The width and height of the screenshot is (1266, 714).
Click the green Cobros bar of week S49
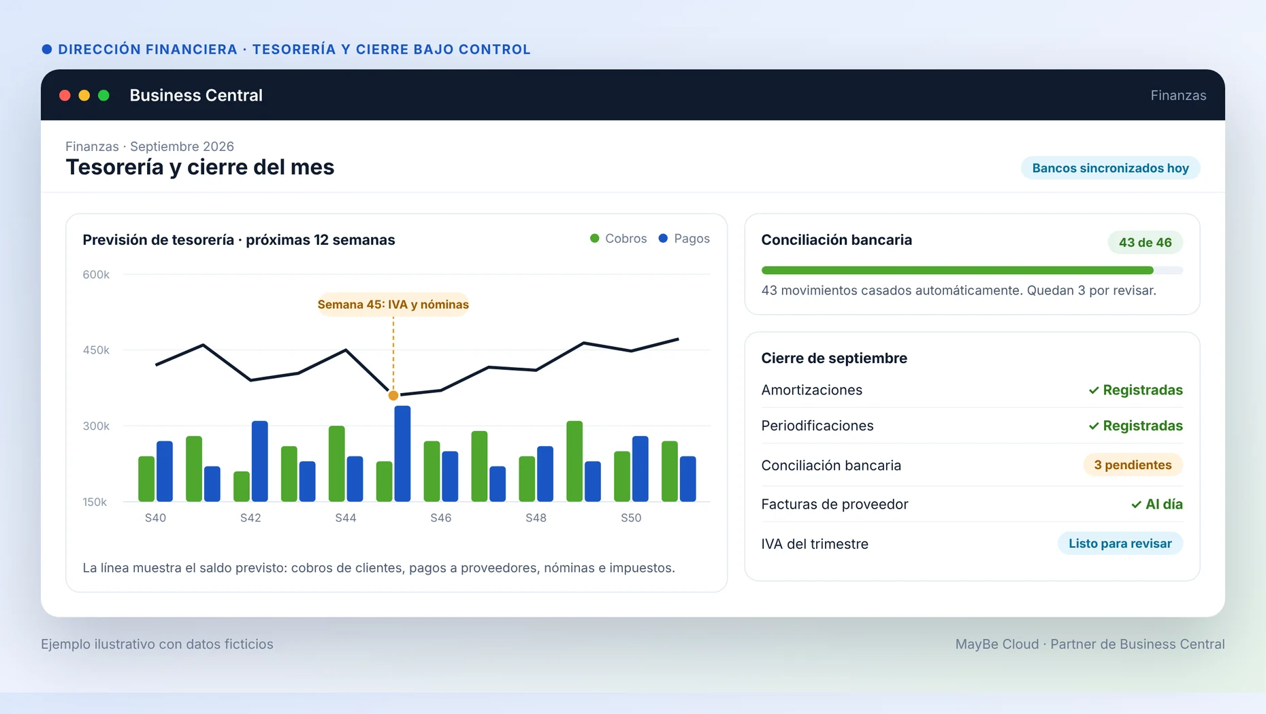point(574,461)
